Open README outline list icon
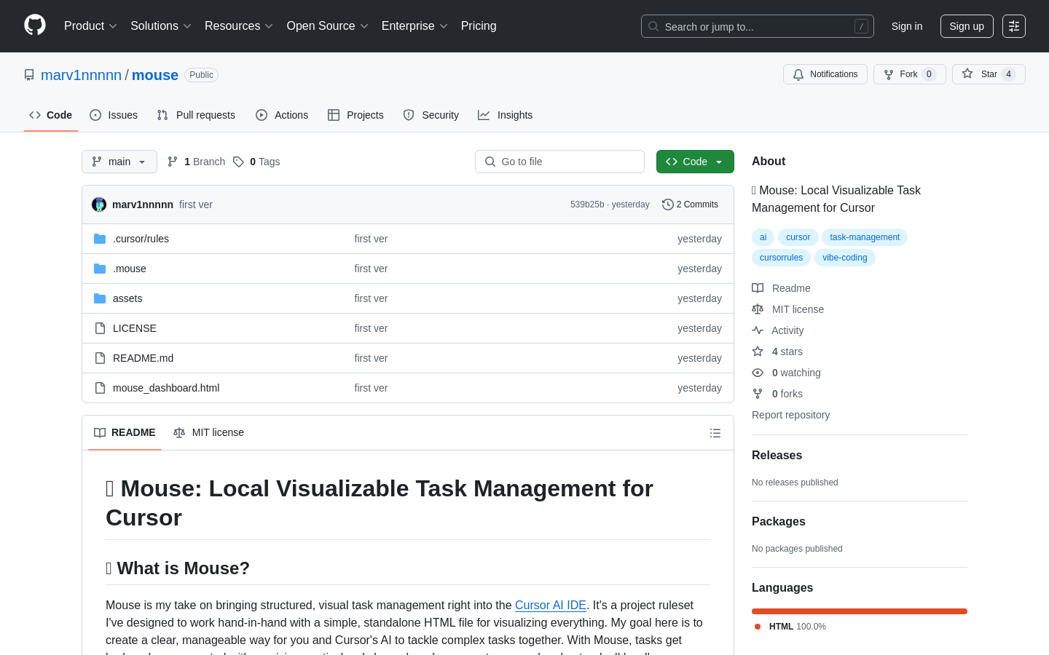1049x655 pixels. pos(715,433)
